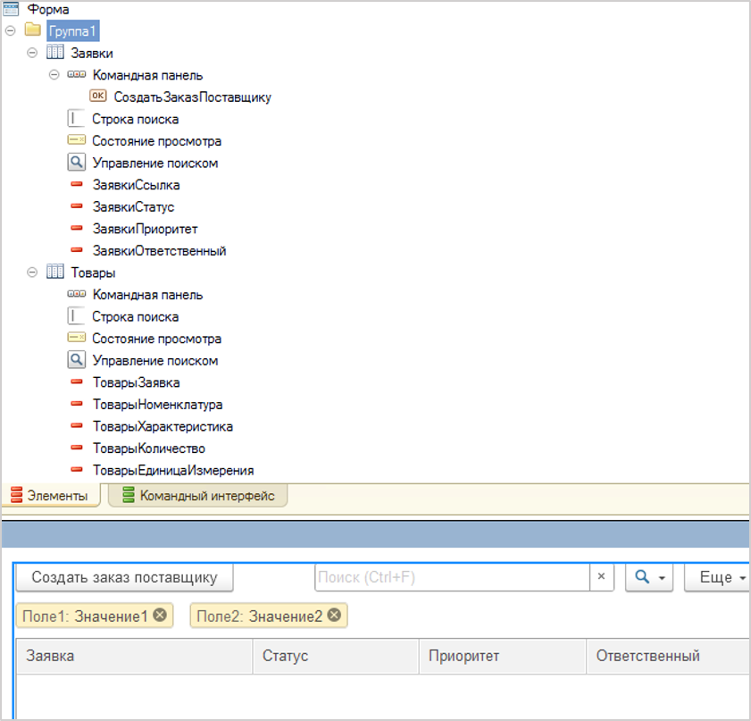Open the Элементы tab
Image resolution: width=751 pixels, height=721 pixels.
49,496
